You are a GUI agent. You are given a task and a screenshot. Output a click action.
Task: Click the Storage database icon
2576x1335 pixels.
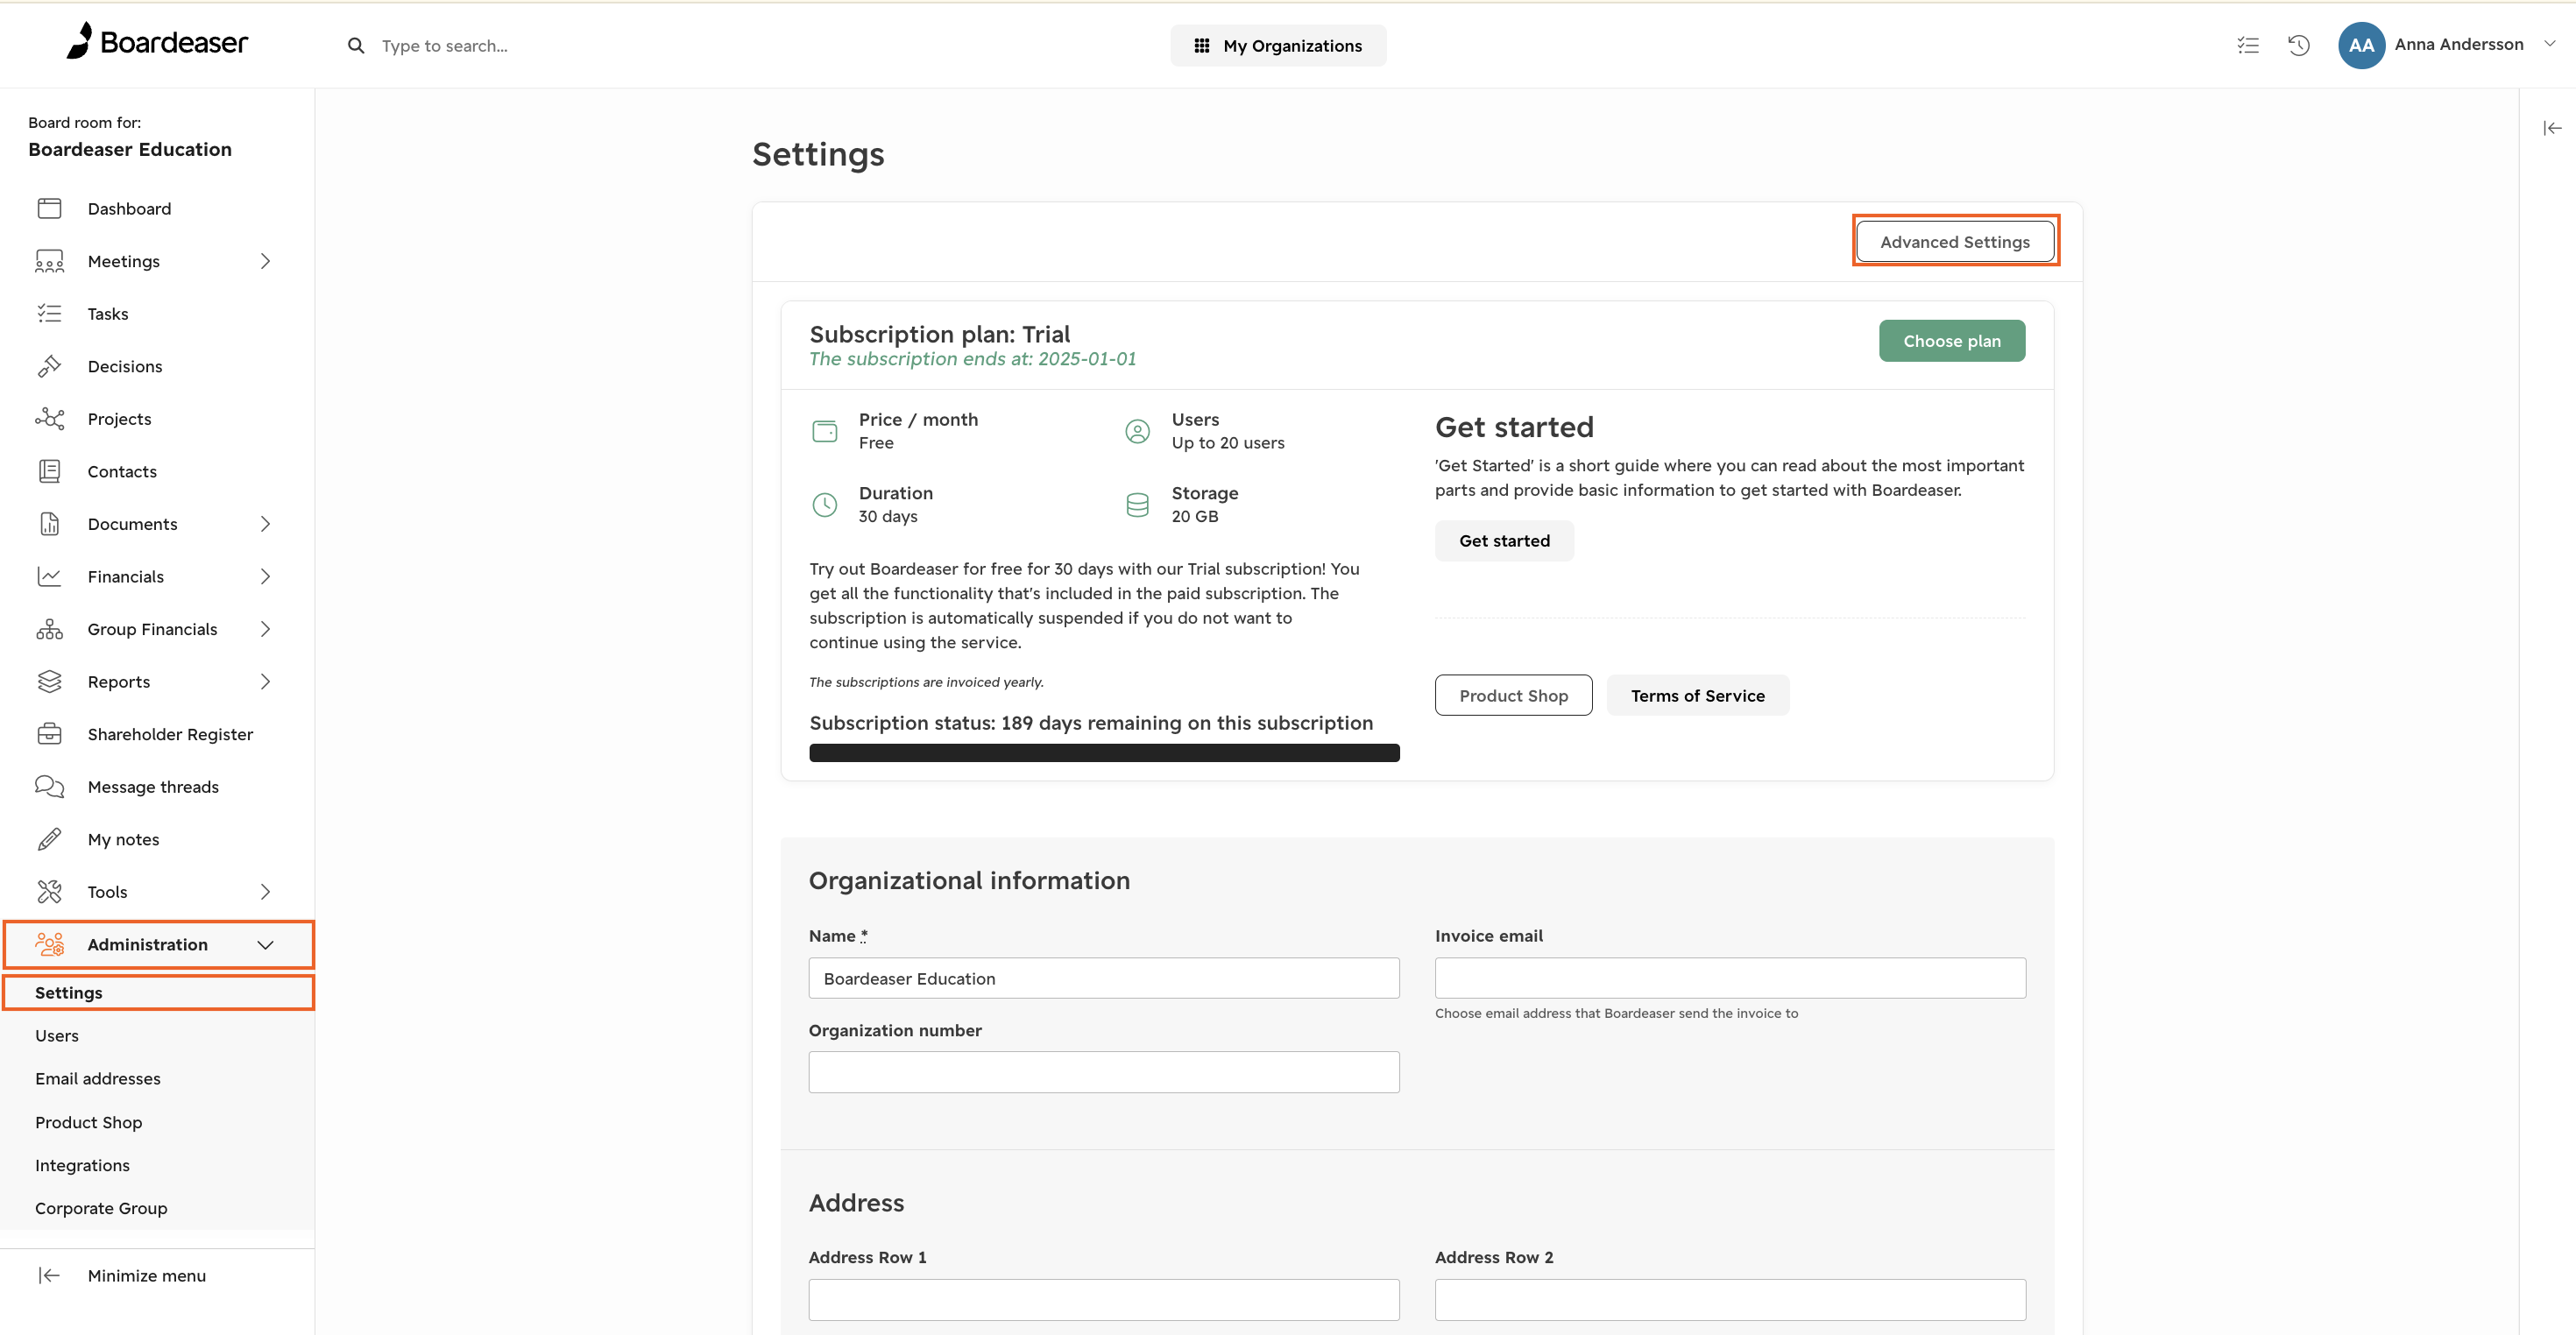1137,505
